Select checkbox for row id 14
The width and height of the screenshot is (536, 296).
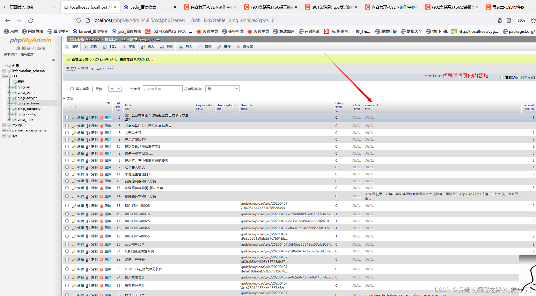point(67,196)
